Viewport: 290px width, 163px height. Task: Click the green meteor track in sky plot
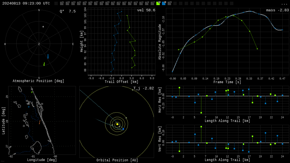[x=44, y=64]
